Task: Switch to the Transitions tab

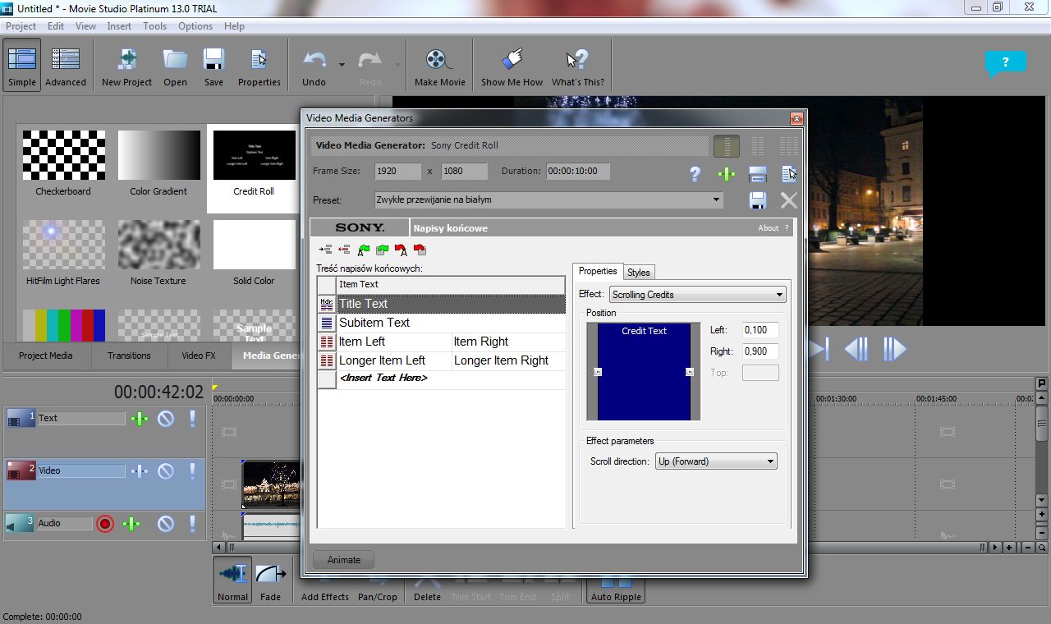Action: (129, 356)
